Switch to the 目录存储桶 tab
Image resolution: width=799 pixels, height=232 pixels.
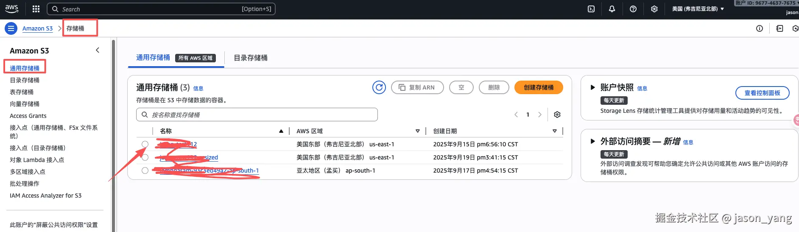tap(251, 58)
